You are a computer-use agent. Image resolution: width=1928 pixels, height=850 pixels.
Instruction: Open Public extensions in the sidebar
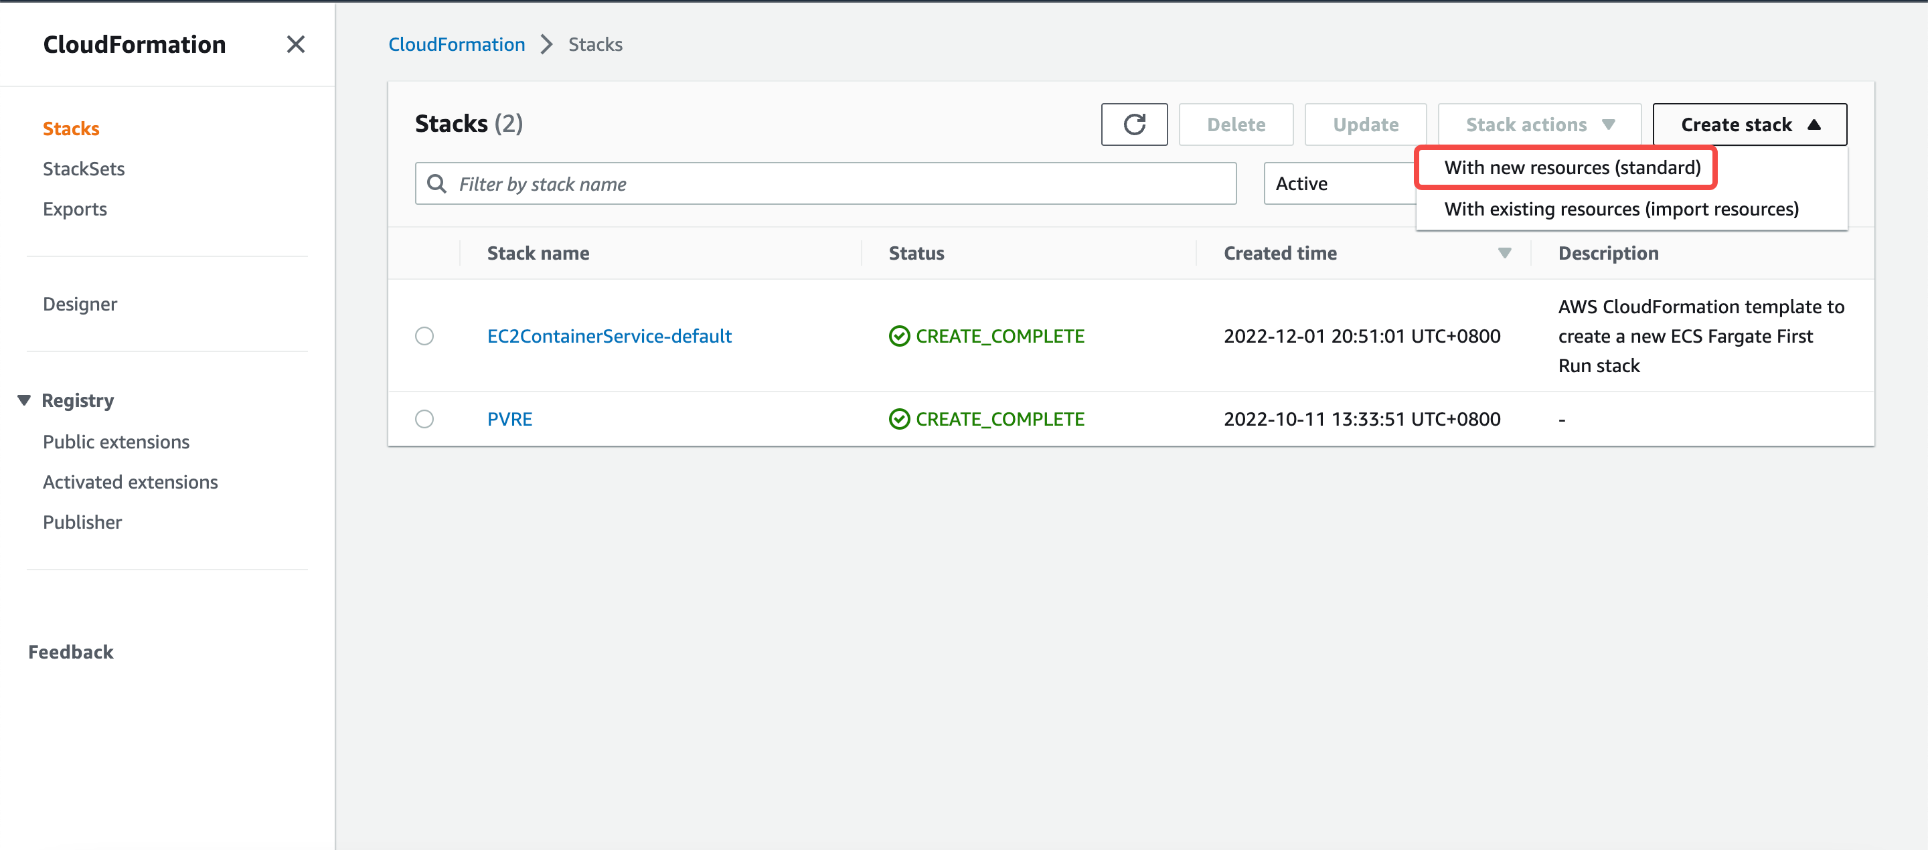pyautogui.click(x=116, y=442)
